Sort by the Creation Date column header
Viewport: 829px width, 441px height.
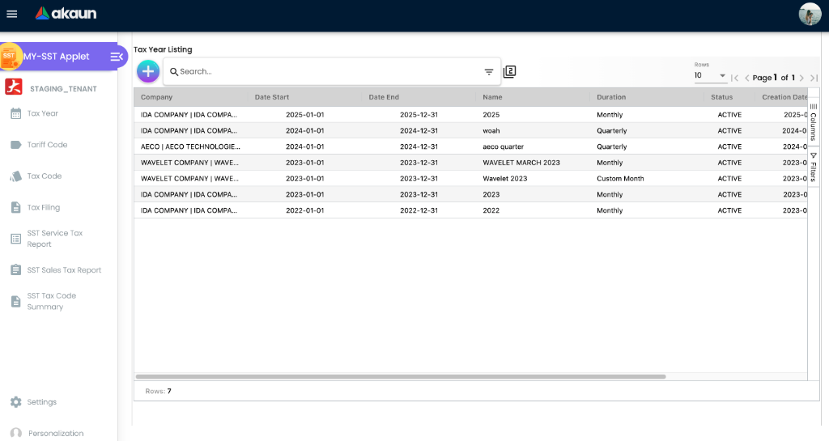(x=784, y=97)
